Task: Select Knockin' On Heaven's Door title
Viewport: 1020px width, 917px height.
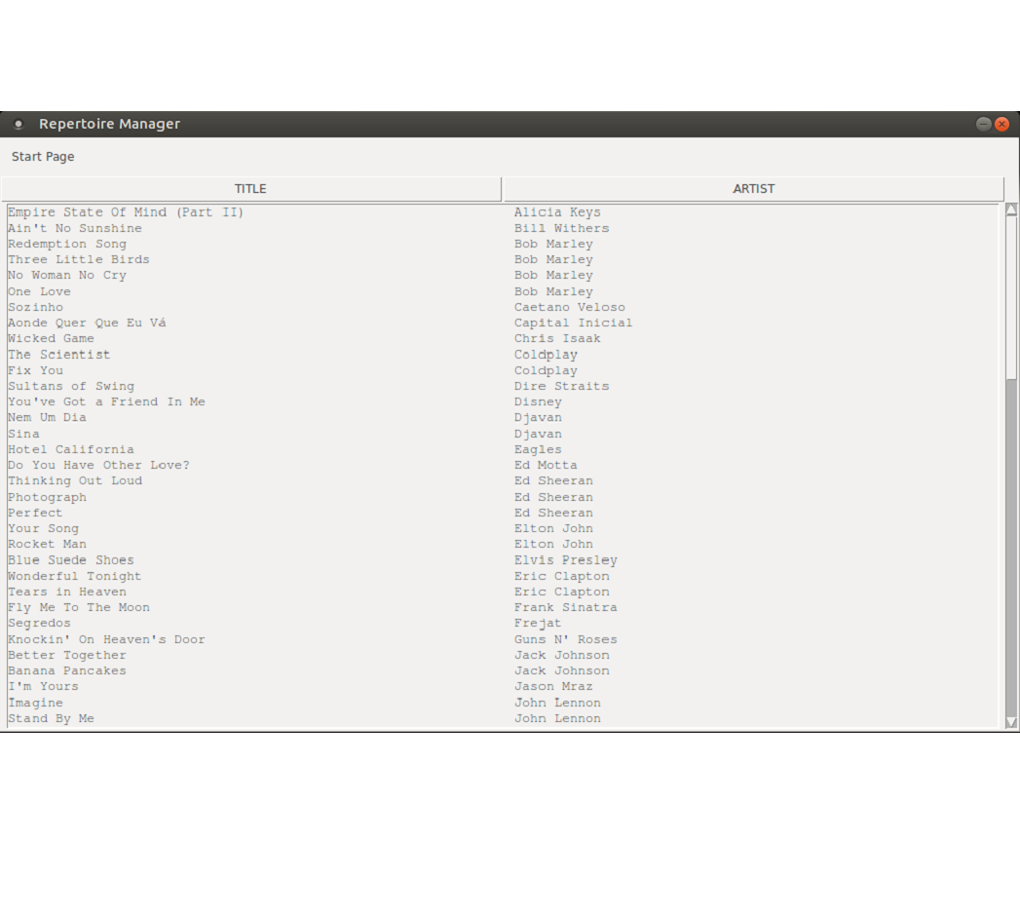Action: click(106, 639)
